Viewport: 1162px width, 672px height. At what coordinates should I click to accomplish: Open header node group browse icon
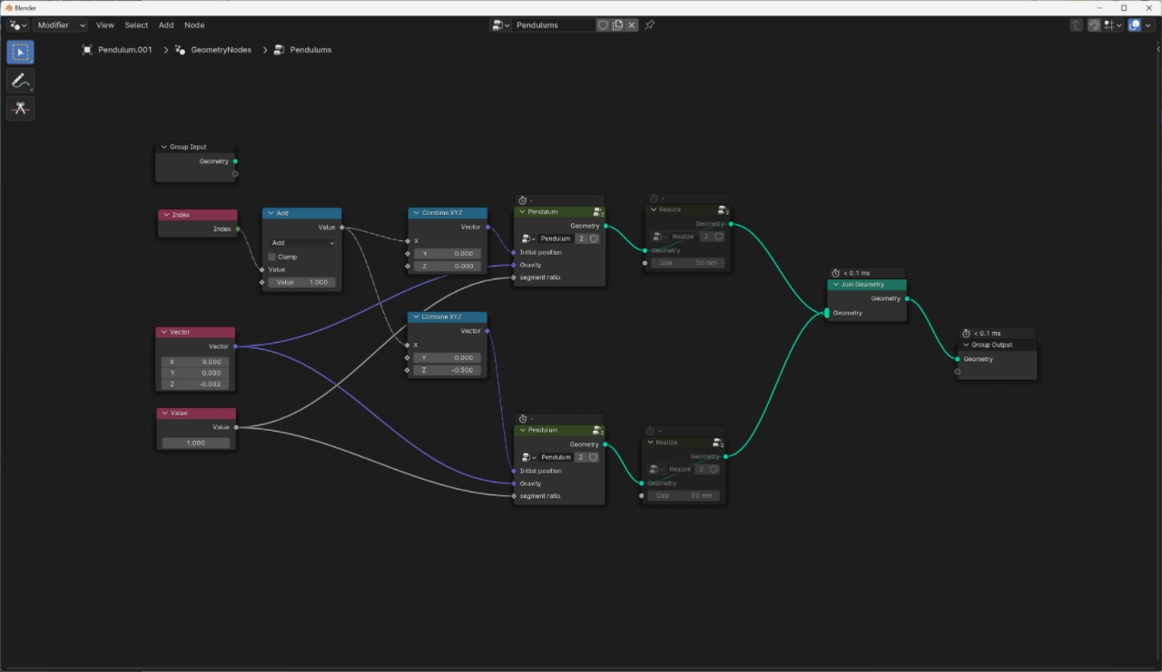(500, 25)
